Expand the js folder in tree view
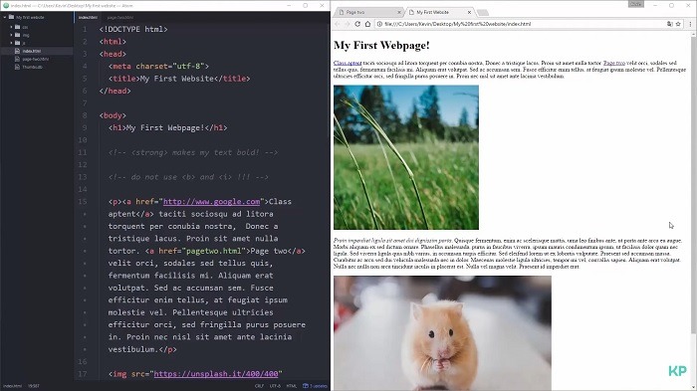 (12, 43)
